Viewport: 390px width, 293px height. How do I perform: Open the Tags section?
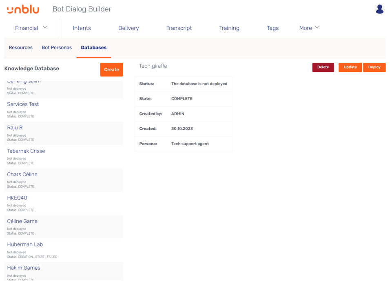tap(273, 28)
